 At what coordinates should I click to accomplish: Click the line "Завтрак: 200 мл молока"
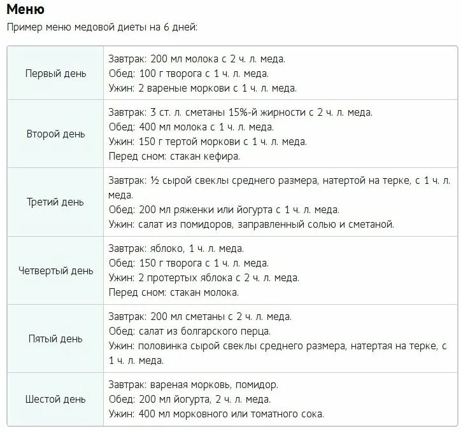(197, 59)
